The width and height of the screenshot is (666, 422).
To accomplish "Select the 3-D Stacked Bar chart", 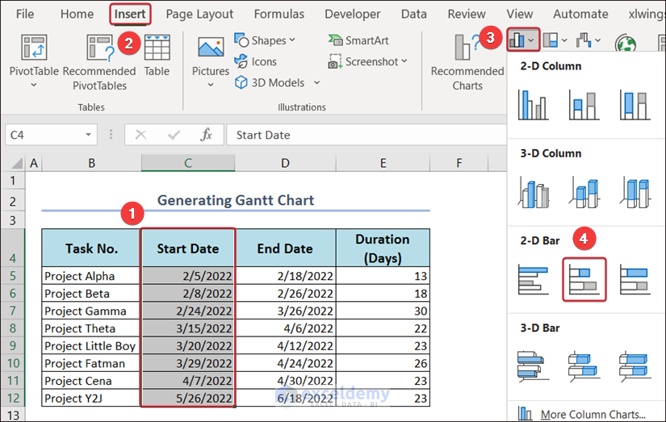I will [584, 366].
